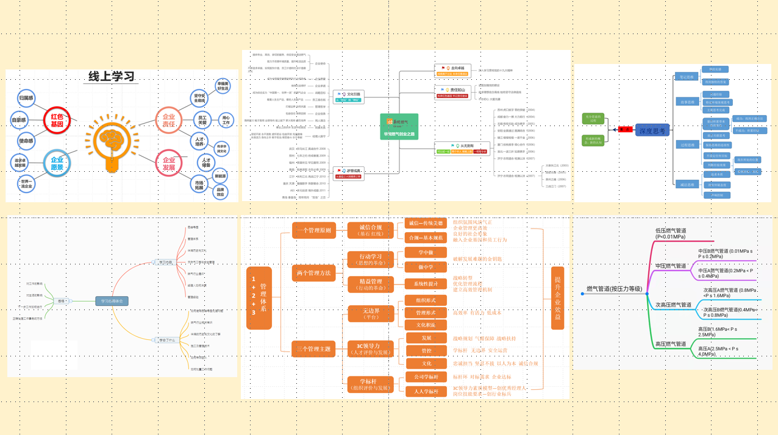Screen dimensions: 778x435
Task: Click the 华润燃气 logo center node
Action: pos(399,127)
